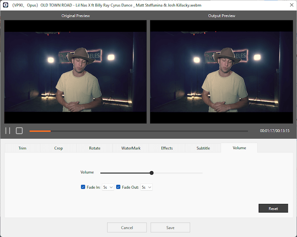The image size is (297, 237).
Task: Stop the video with square button
Action: pos(19,131)
